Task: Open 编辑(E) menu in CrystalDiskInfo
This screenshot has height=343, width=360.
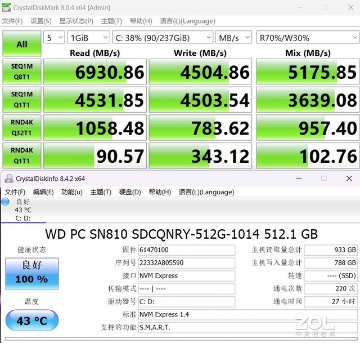Action: click(43, 192)
